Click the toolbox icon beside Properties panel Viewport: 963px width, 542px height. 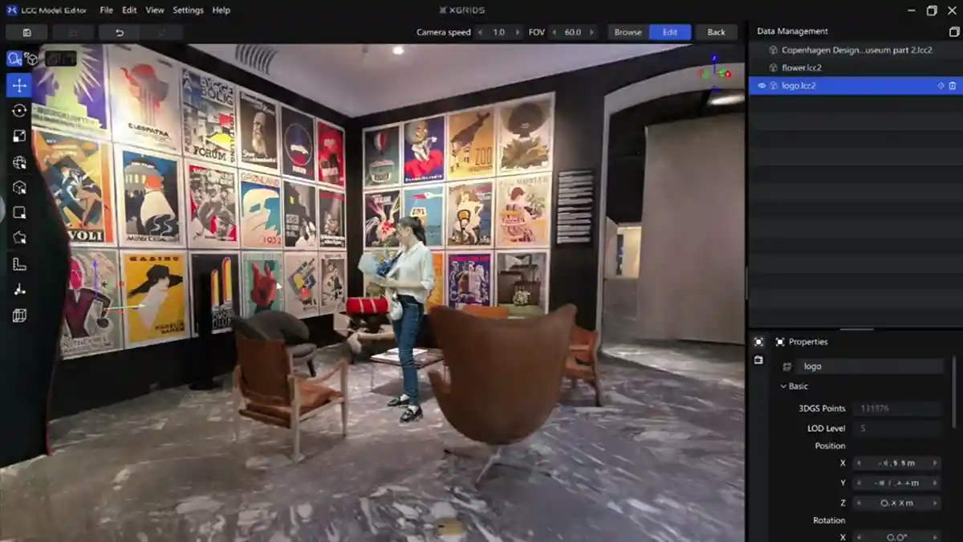[x=758, y=361]
